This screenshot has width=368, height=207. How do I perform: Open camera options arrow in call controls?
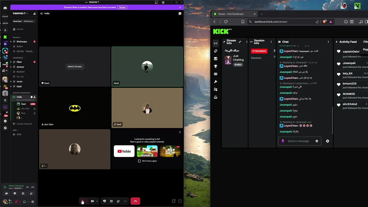click(97, 201)
